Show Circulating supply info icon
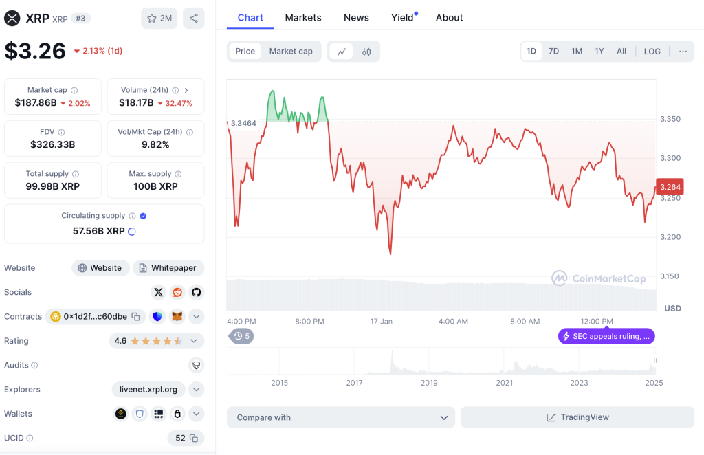 [x=132, y=216]
